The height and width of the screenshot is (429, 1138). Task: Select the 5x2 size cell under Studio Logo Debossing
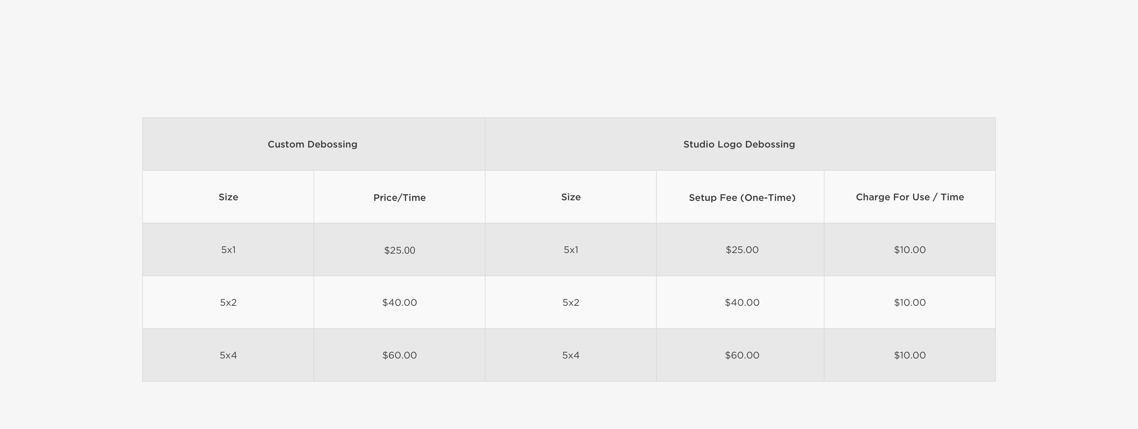[x=571, y=302]
